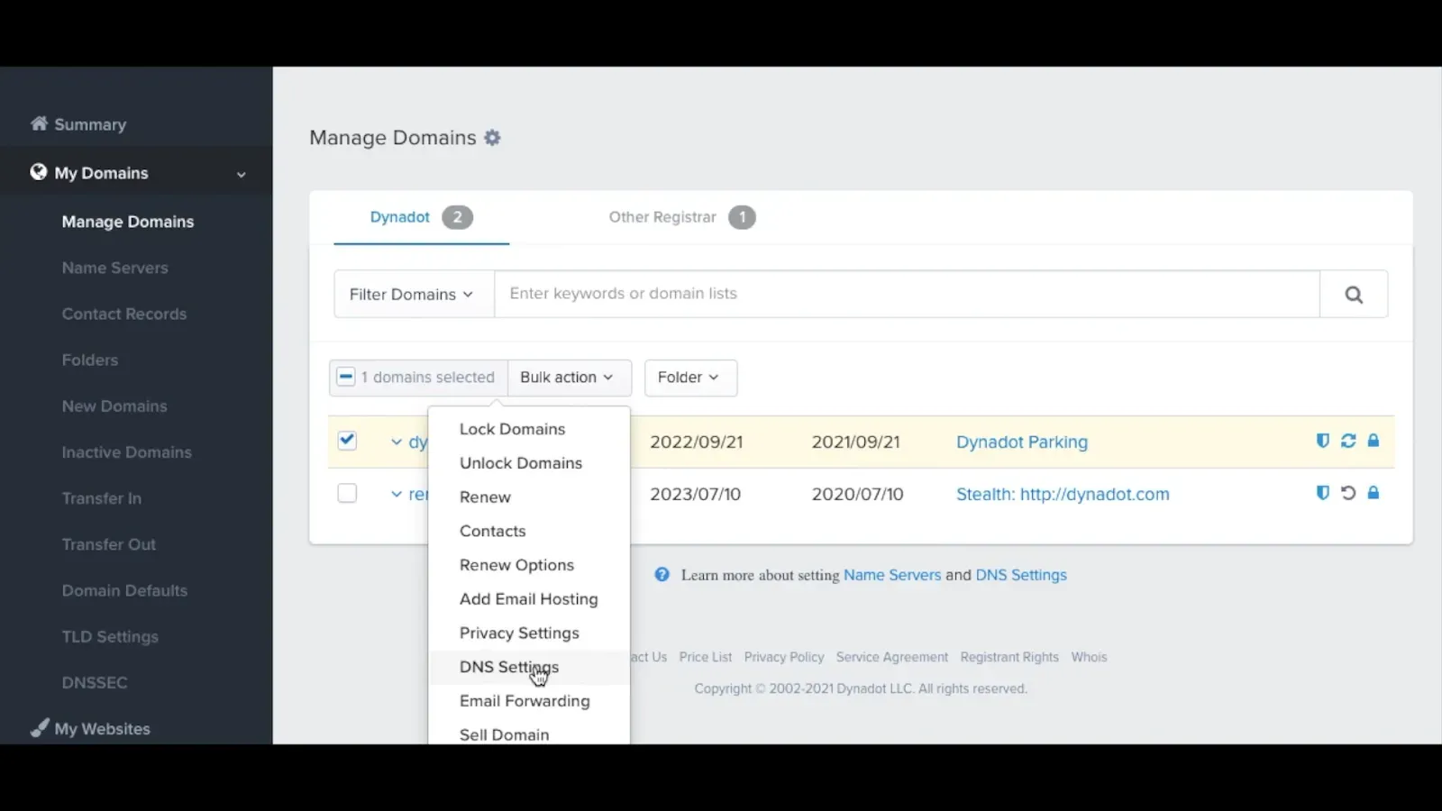Click the auto-renew icon in 2022/09/21 row
Image resolution: width=1442 pixels, height=811 pixels.
[1348, 441]
